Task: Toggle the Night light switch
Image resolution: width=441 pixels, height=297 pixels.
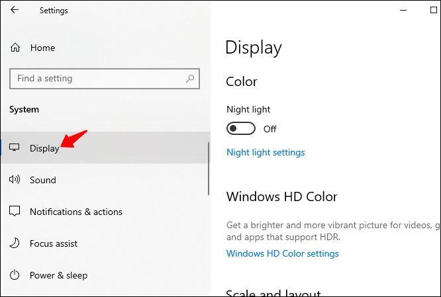Action: [241, 129]
